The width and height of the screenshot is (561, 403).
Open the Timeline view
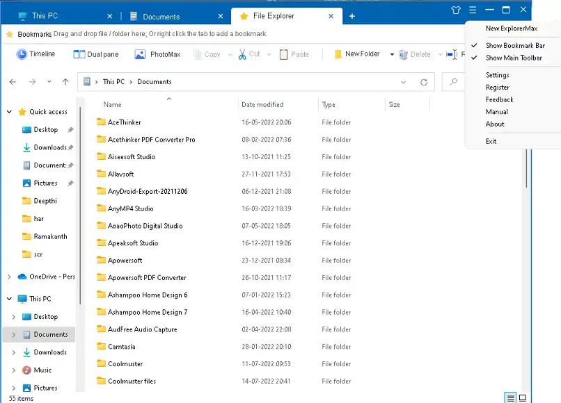coord(35,54)
